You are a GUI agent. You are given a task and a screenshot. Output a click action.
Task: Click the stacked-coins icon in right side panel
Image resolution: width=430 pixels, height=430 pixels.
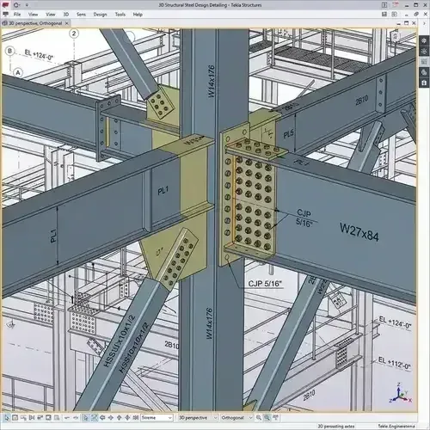pos(424,72)
